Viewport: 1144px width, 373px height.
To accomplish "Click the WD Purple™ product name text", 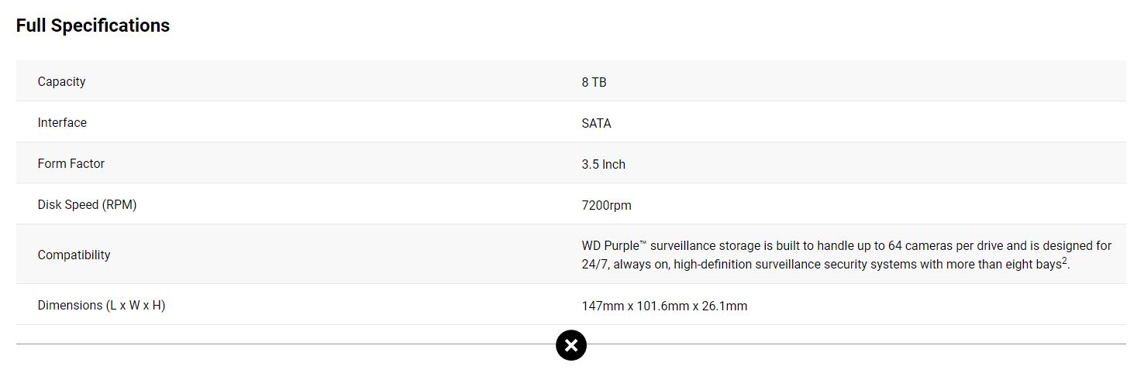I will 614,245.
